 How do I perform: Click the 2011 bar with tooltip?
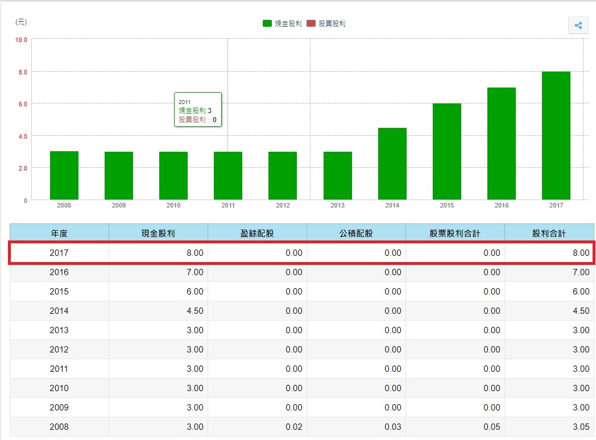click(x=228, y=175)
